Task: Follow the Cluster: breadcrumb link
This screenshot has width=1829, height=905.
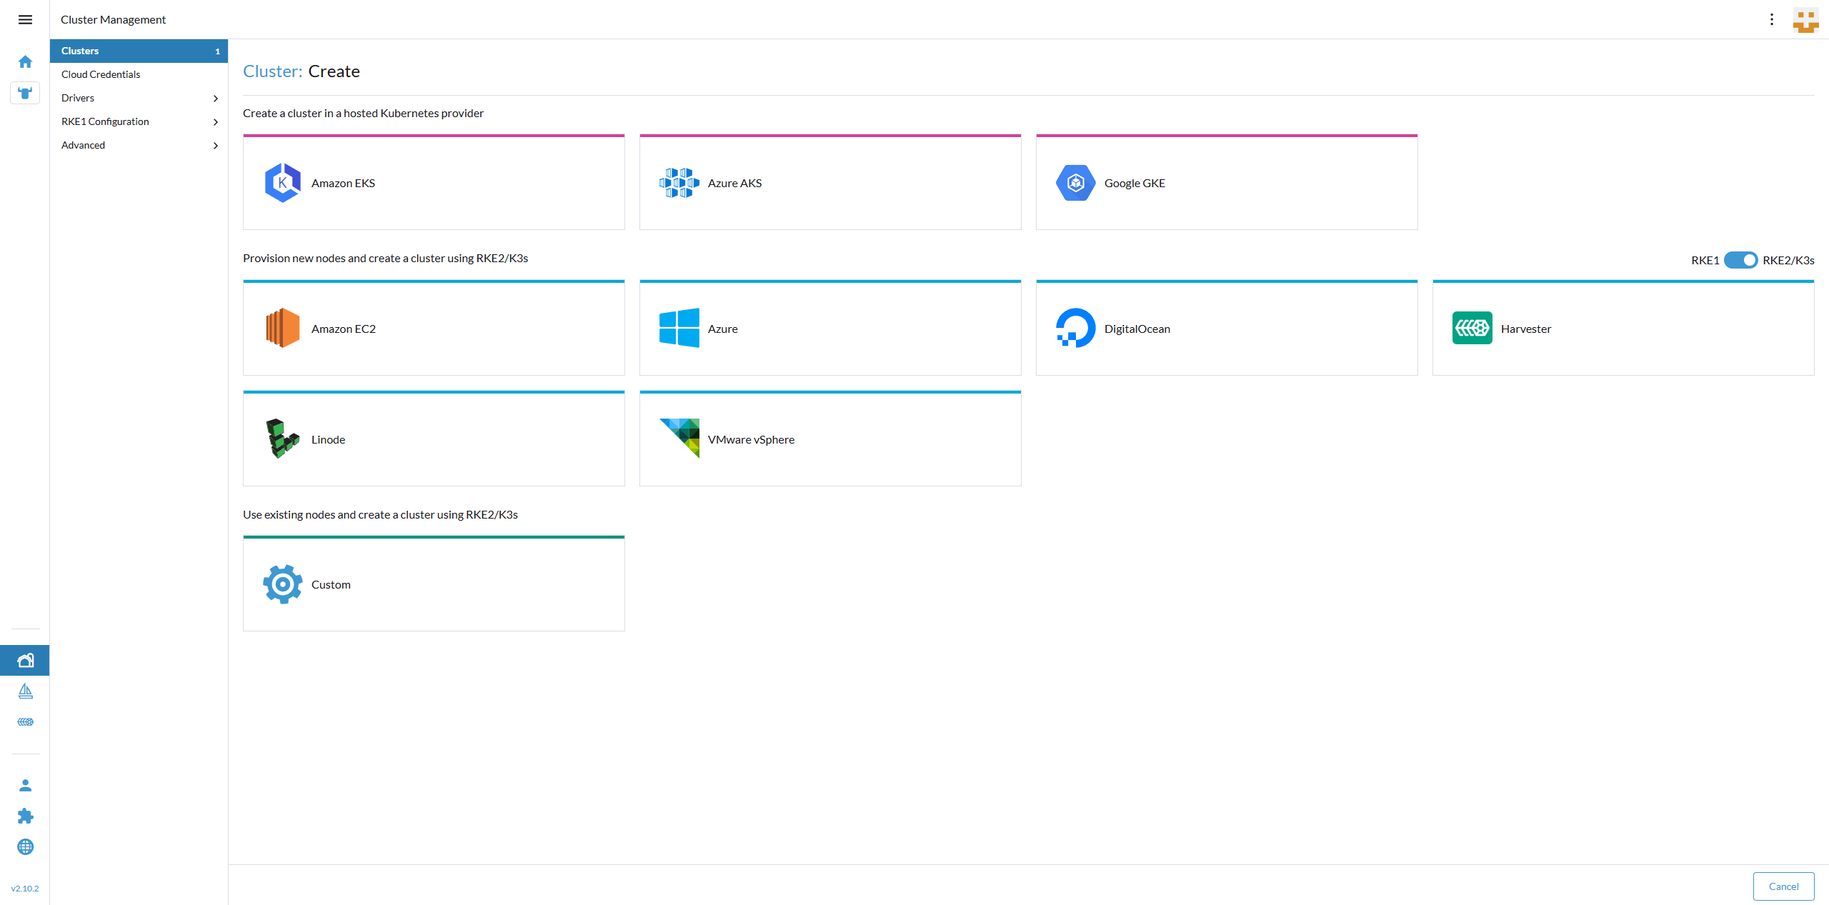Action: pyautogui.click(x=272, y=71)
